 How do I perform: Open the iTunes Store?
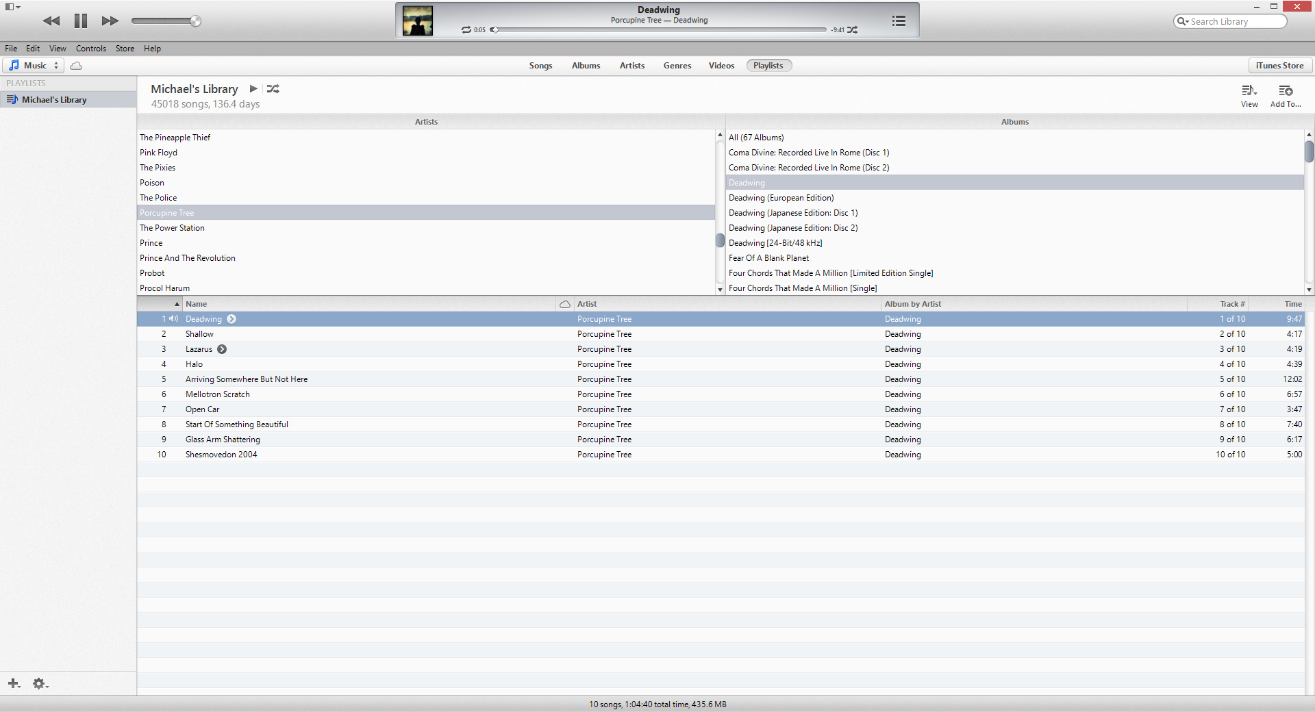point(1279,66)
